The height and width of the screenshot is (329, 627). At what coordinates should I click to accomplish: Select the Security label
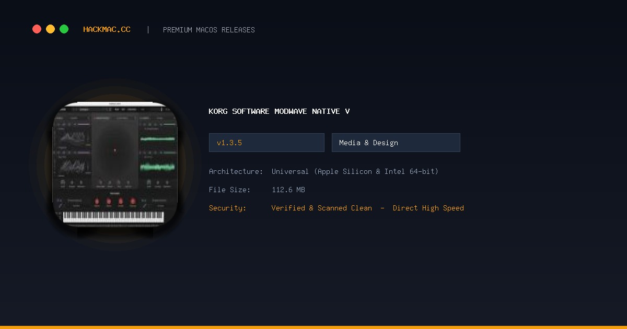(x=227, y=208)
